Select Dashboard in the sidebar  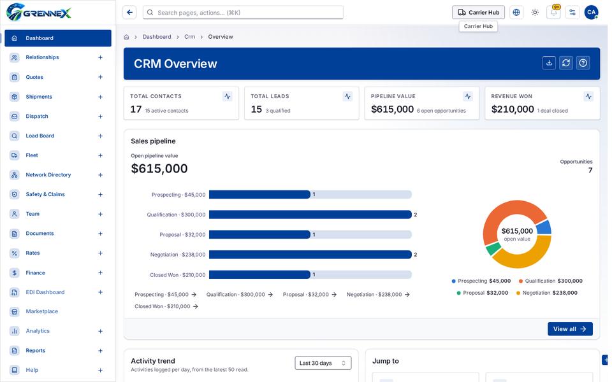pyautogui.click(x=58, y=38)
